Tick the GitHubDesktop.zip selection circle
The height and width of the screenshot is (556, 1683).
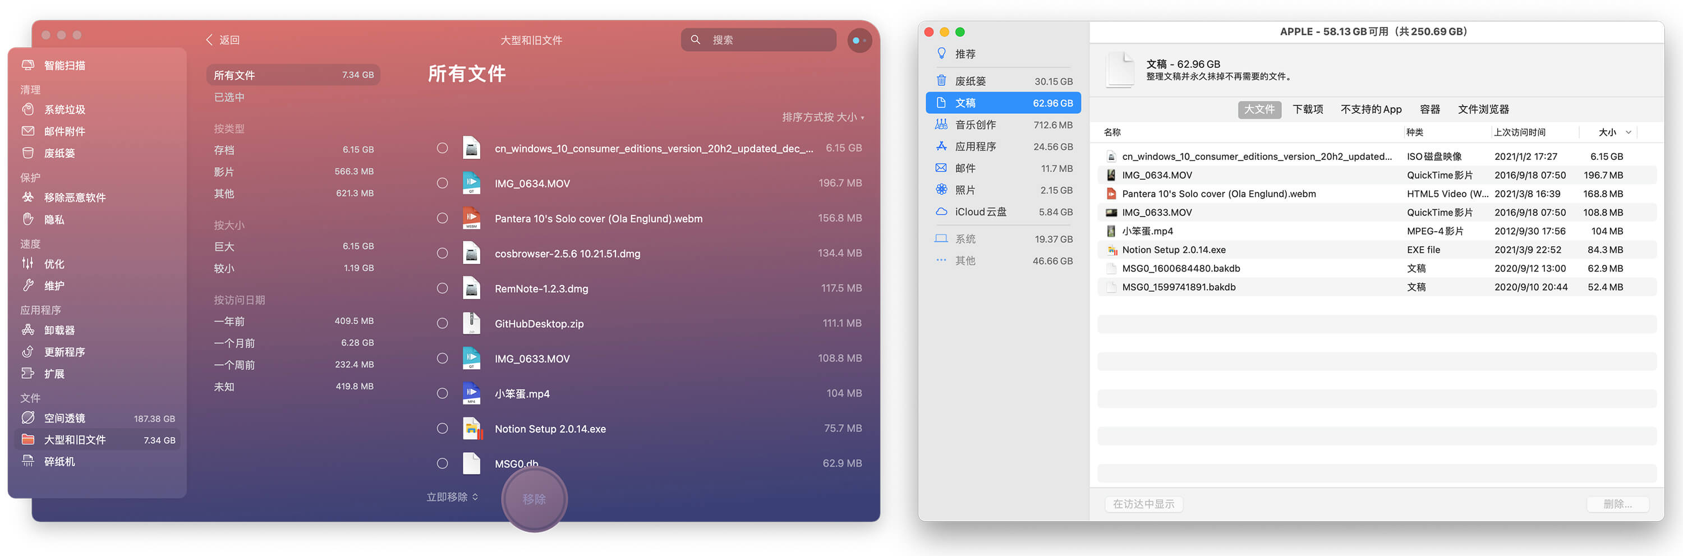tap(442, 323)
